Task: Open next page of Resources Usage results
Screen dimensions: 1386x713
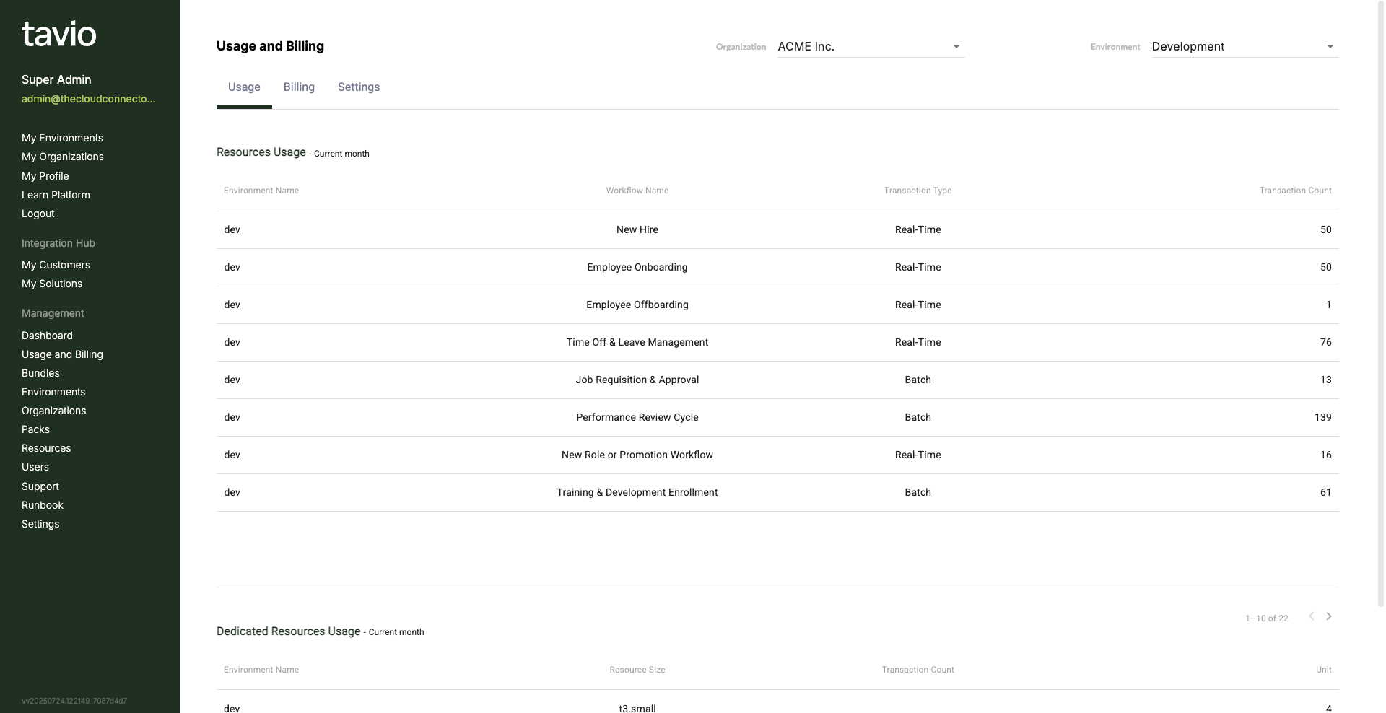Action: click(1329, 616)
